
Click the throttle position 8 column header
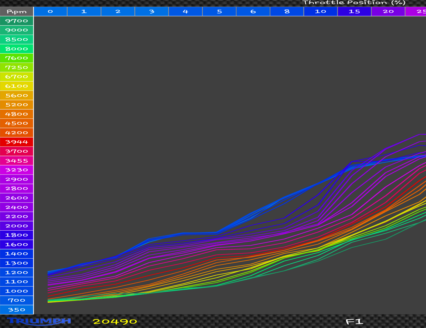(287, 11)
